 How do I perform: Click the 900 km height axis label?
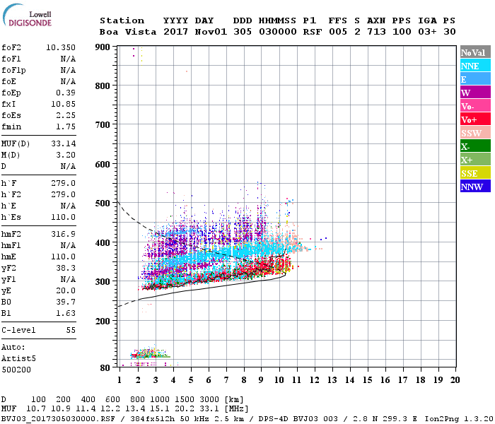pos(103,47)
